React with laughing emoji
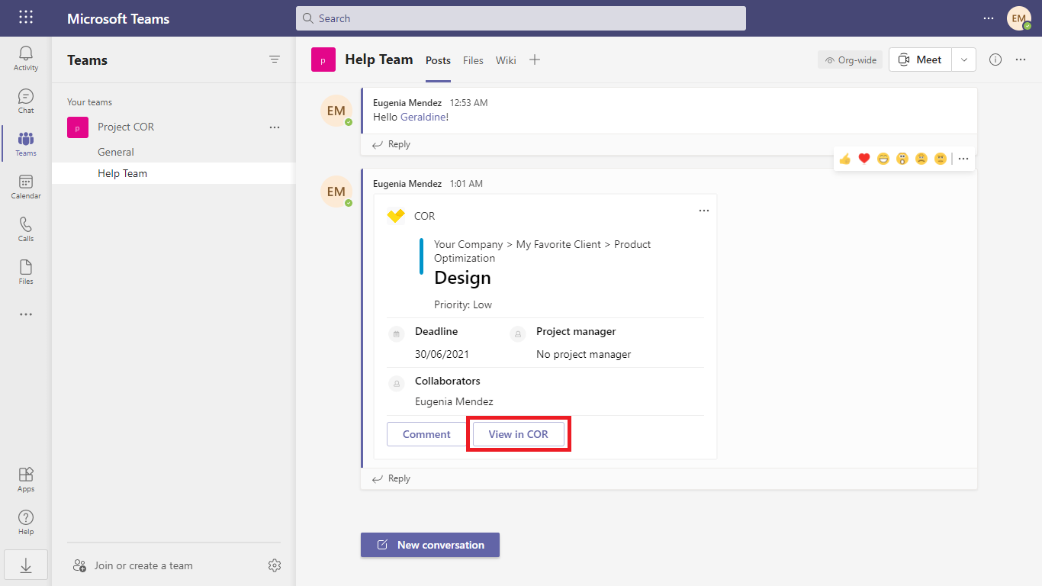 coord(883,159)
